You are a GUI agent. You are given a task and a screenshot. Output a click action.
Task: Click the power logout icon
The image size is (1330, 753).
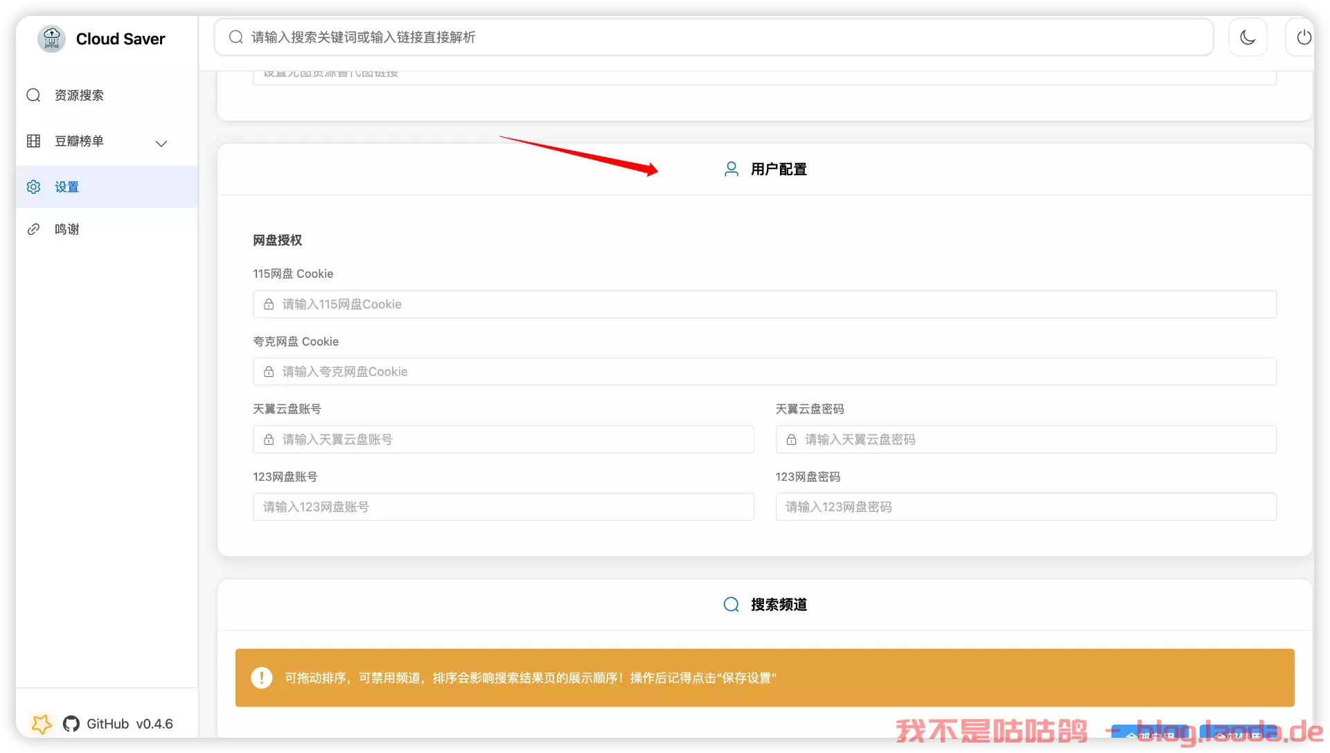pos(1304,37)
